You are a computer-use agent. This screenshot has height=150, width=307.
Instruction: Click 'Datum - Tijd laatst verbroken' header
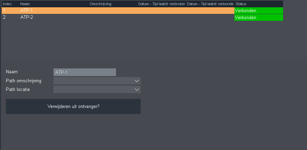coord(161,4)
